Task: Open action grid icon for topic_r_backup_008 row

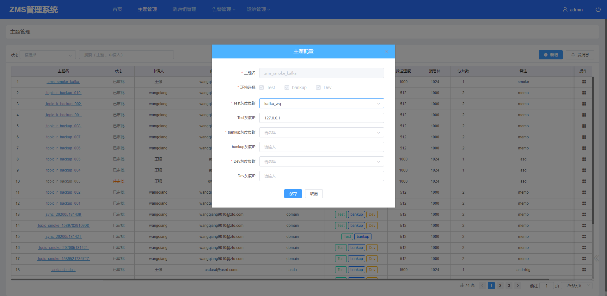Action: pos(584,126)
